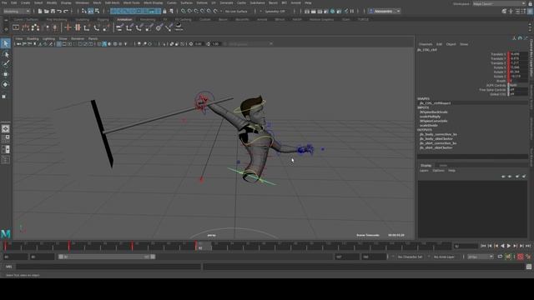Open the viewport Shading menu
This screenshot has height=300, width=534.
click(x=33, y=39)
